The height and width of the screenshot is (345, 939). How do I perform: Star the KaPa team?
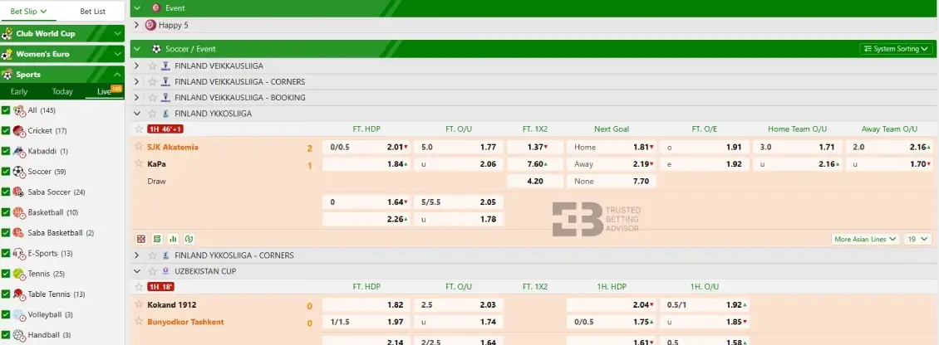[139, 163]
